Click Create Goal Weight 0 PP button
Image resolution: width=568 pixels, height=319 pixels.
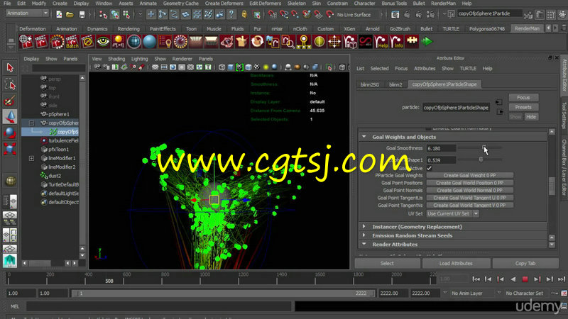click(x=470, y=175)
